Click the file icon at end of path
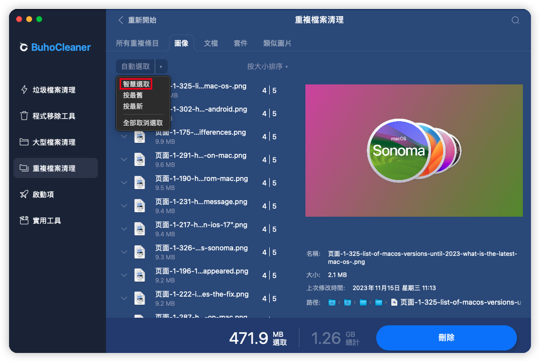Image resolution: width=540 pixels, height=362 pixels. click(x=394, y=302)
